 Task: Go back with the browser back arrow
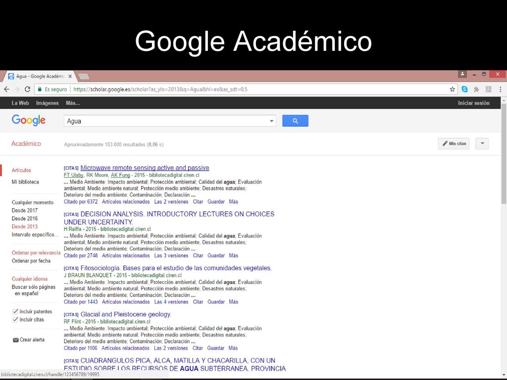[x=7, y=89]
